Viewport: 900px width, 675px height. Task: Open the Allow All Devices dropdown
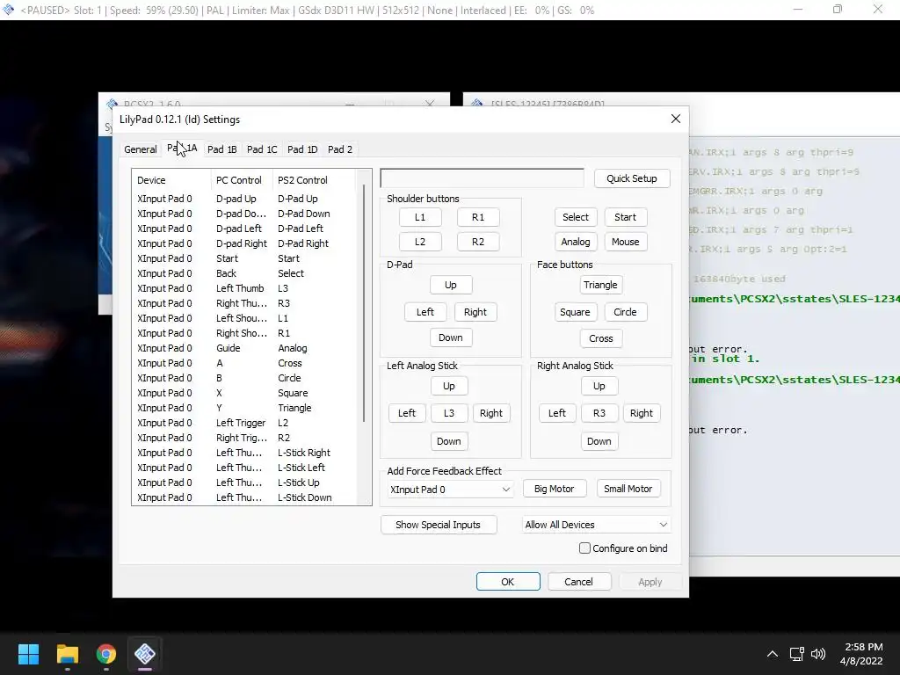click(597, 525)
